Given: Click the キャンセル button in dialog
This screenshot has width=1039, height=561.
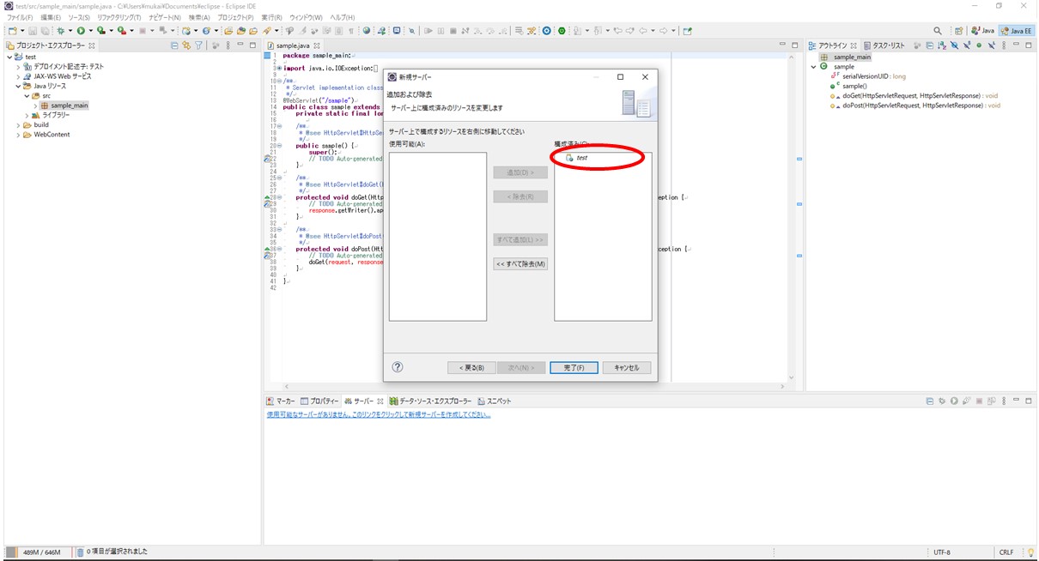Looking at the screenshot, I should [x=627, y=367].
